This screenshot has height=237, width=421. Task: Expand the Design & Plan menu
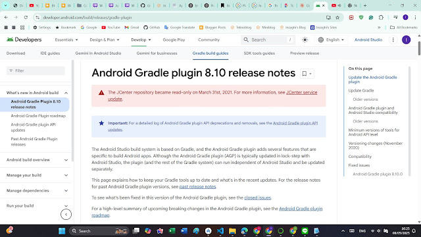105,39
